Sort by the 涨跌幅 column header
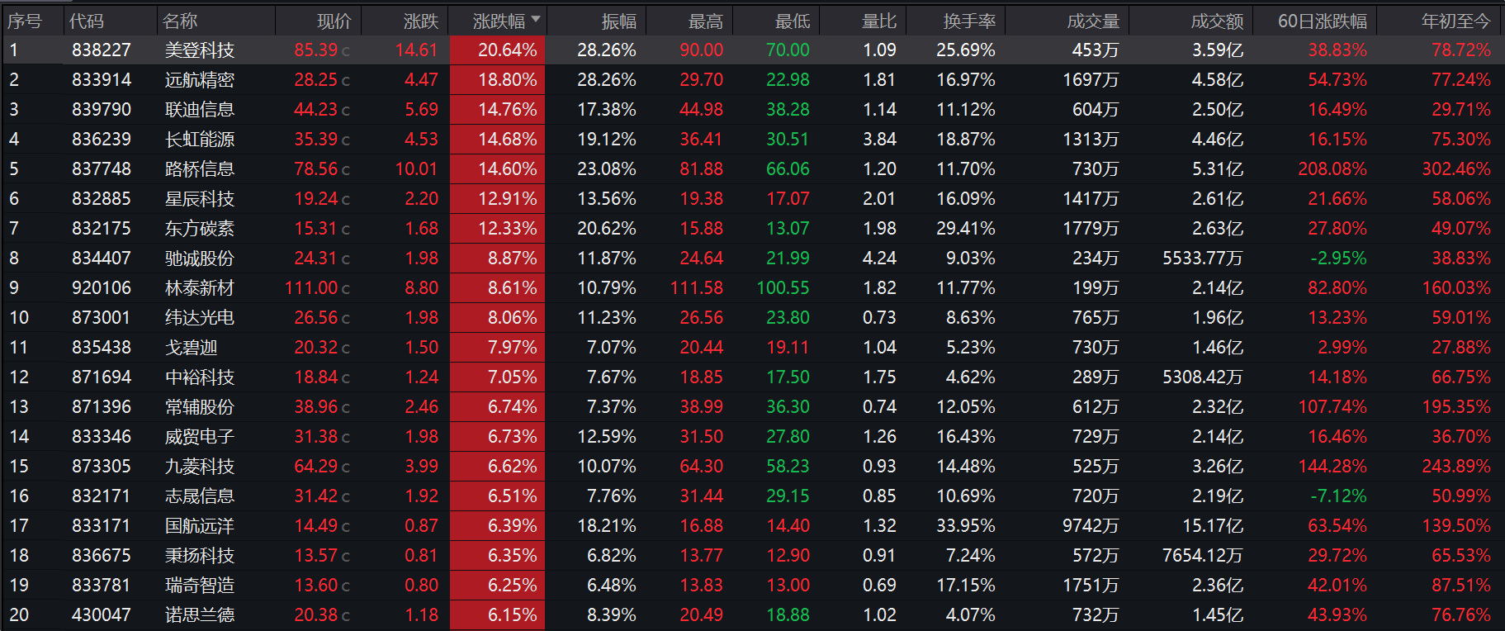Screen dimensions: 1505x631 pos(498,21)
